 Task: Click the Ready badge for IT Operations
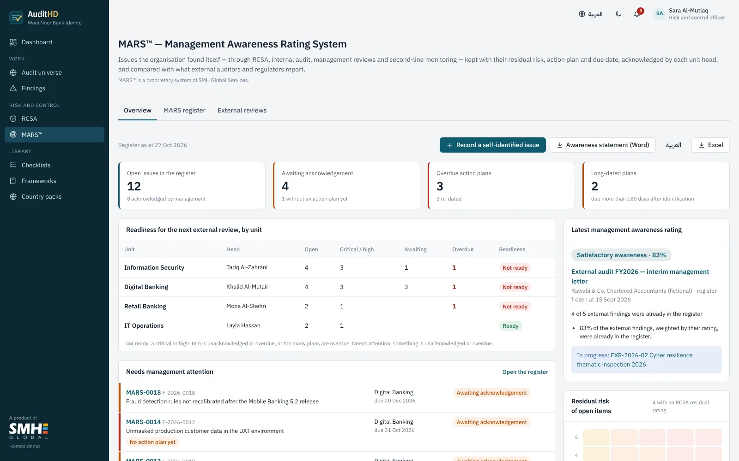pyautogui.click(x=510, y=326)
